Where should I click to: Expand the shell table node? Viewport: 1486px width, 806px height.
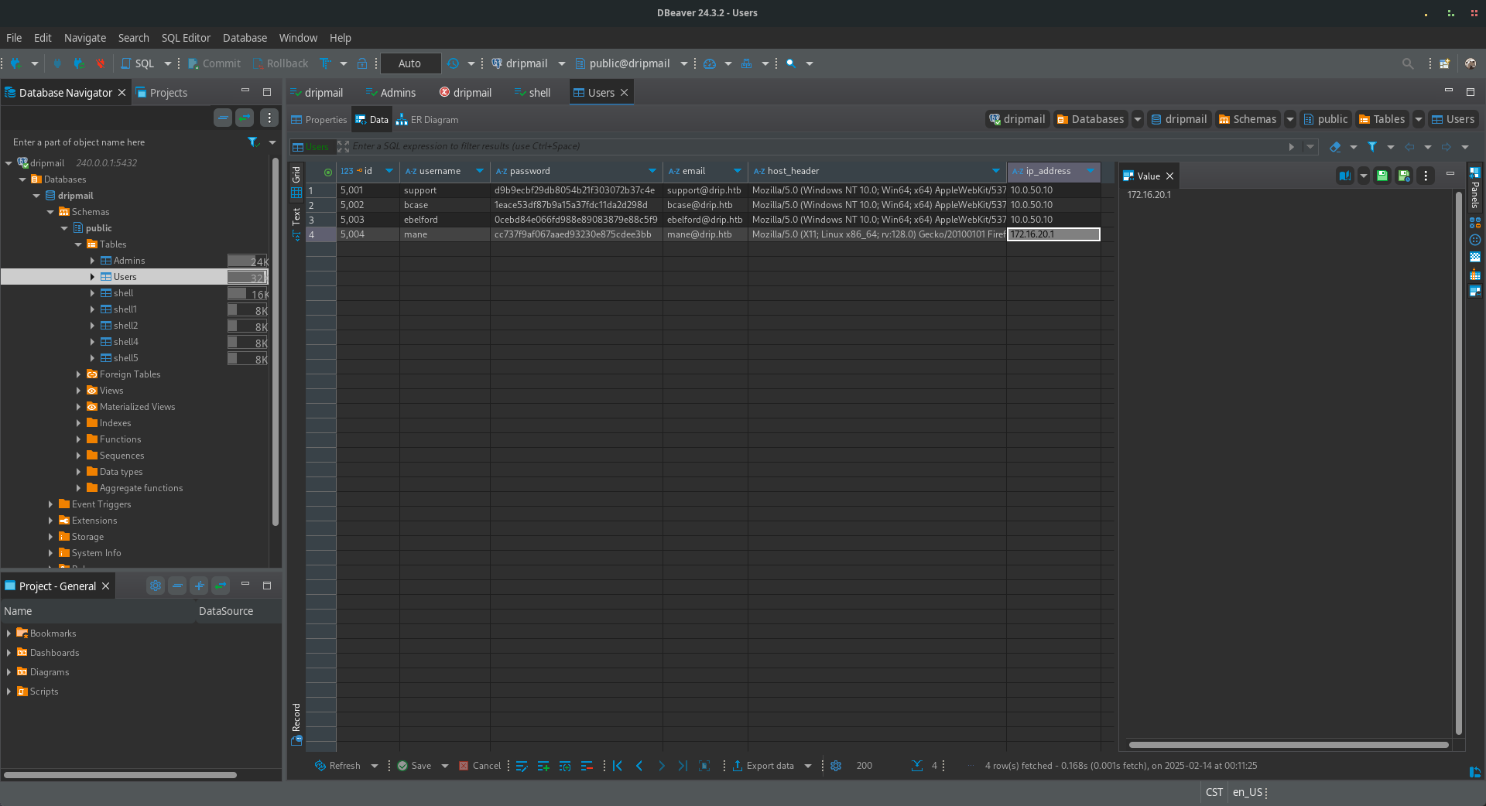92,293
